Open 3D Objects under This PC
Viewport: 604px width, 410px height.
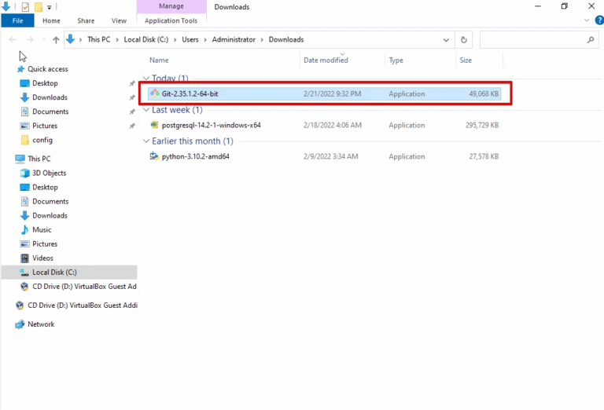[49, 174]
